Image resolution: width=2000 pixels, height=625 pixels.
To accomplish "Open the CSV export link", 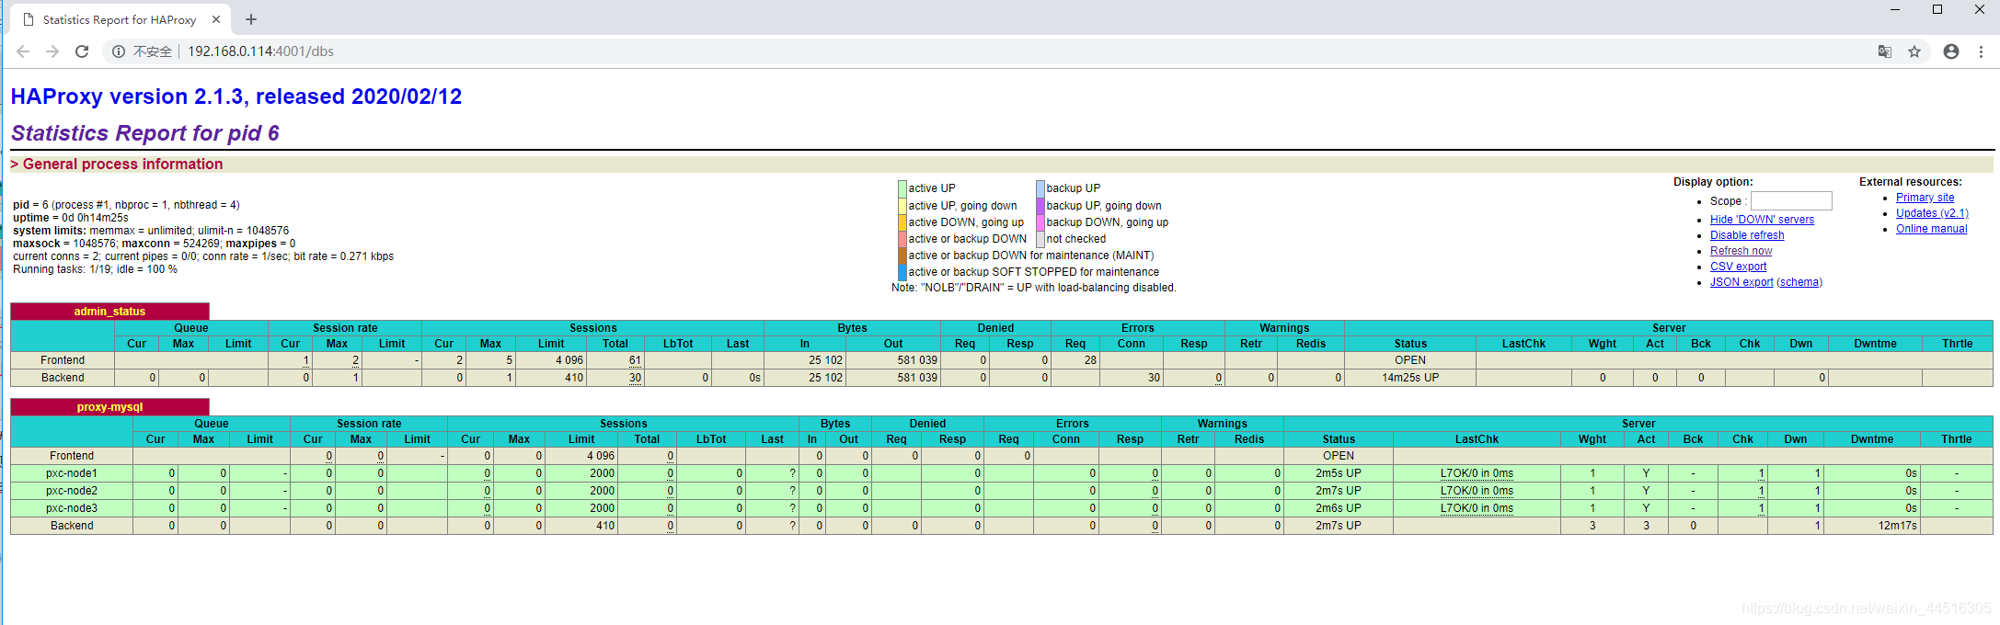I will 1738,267.
